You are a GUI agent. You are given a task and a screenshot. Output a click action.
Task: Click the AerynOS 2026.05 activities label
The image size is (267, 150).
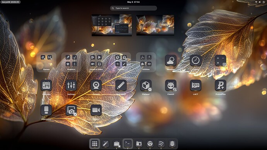(10, 2)
